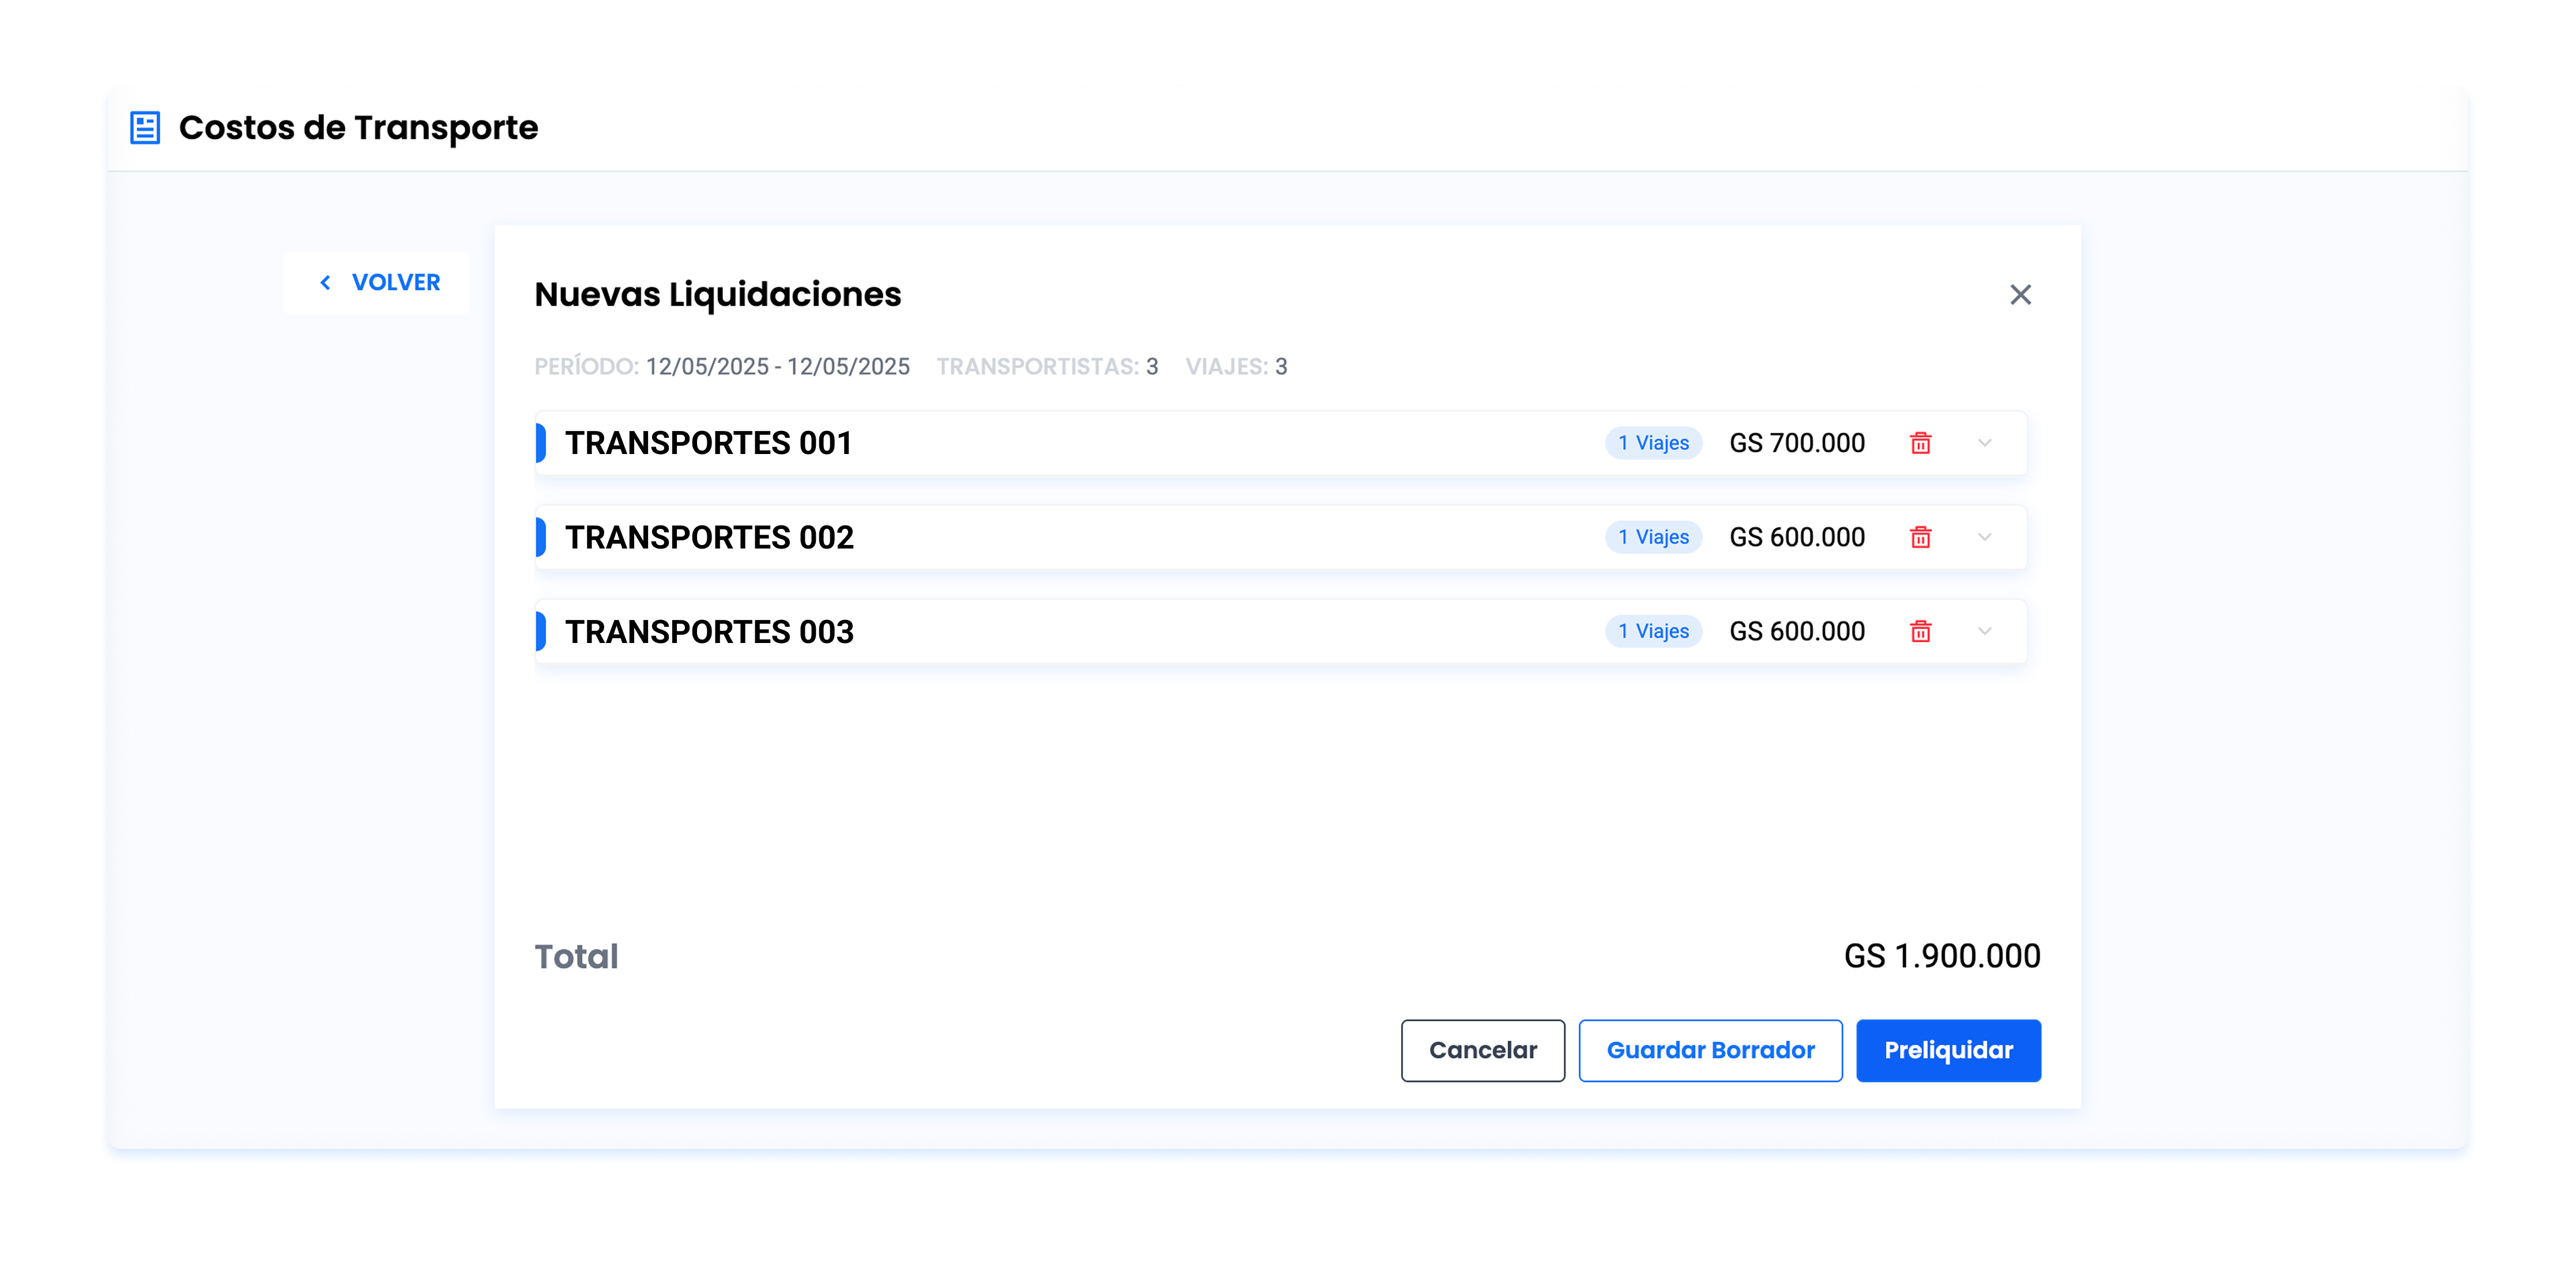Select the TRANSPORTES 003 row title
This screenshot has height=1286, width=2576.
(709, 631)
